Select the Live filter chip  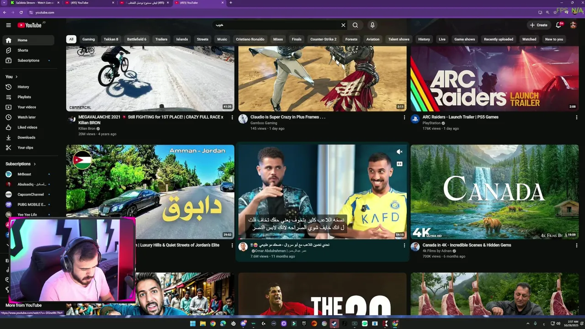coord(442,39)
